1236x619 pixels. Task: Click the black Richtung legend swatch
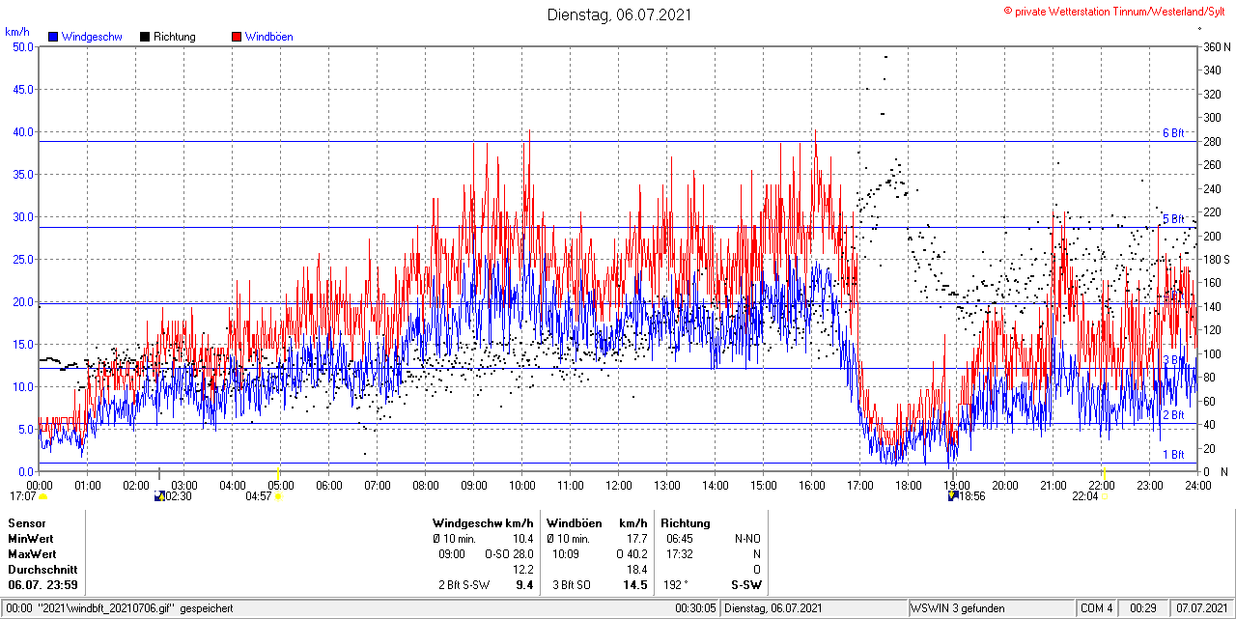click(144, 37)
